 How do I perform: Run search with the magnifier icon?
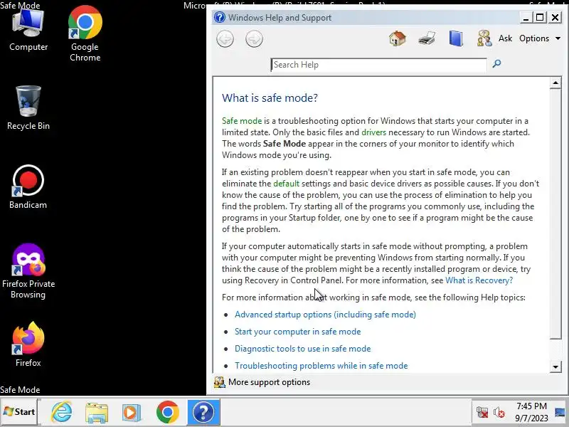pyautogui.click(x=496, y=64)
